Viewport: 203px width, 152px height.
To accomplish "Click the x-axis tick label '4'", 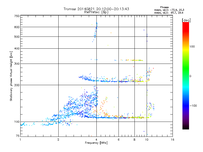I will (x=96, y=140).
